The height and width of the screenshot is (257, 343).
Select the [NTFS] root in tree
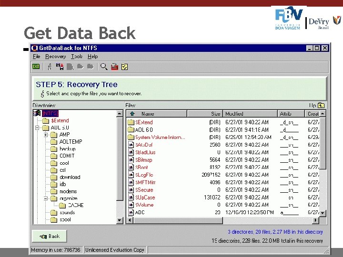pyautogui.click(x=50, y=113)
